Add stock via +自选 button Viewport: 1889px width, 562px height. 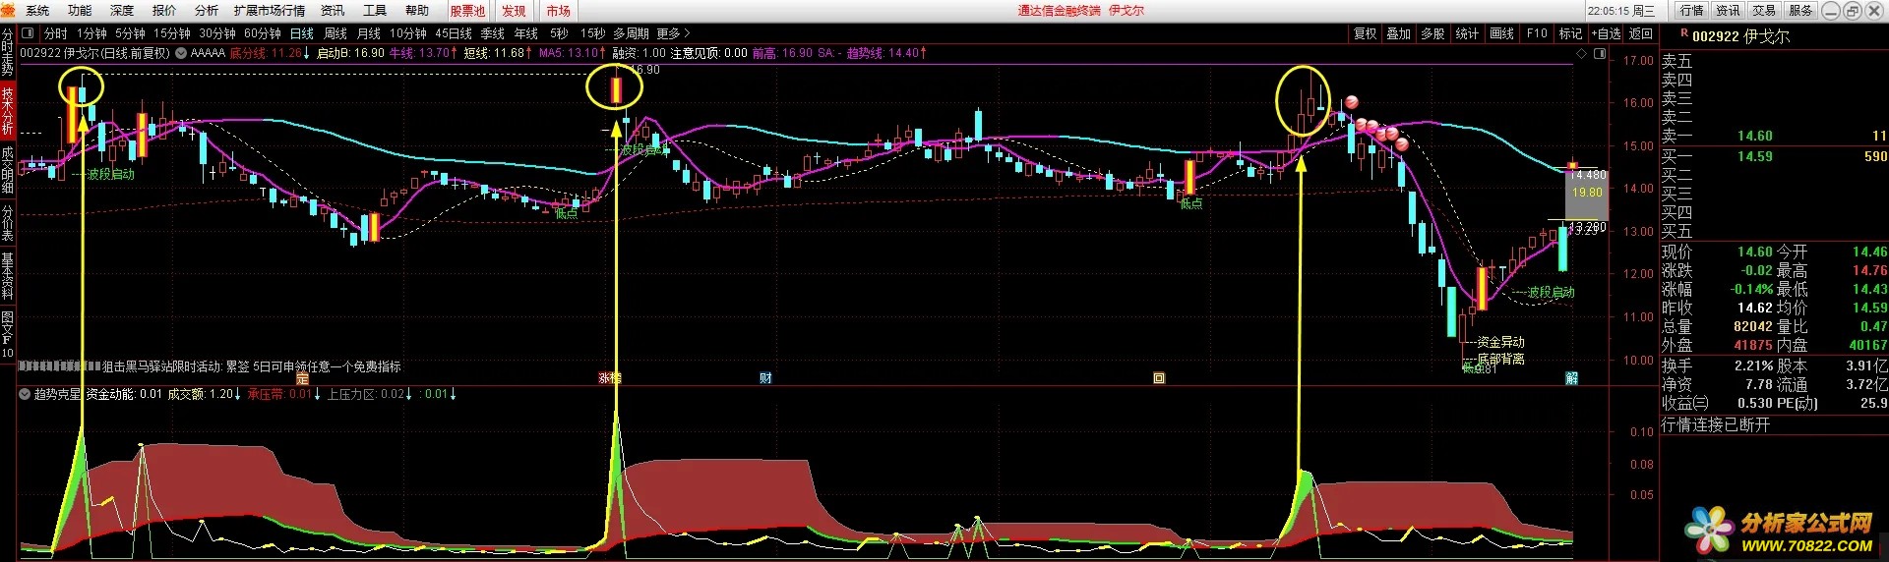[x=1606, y=33]
